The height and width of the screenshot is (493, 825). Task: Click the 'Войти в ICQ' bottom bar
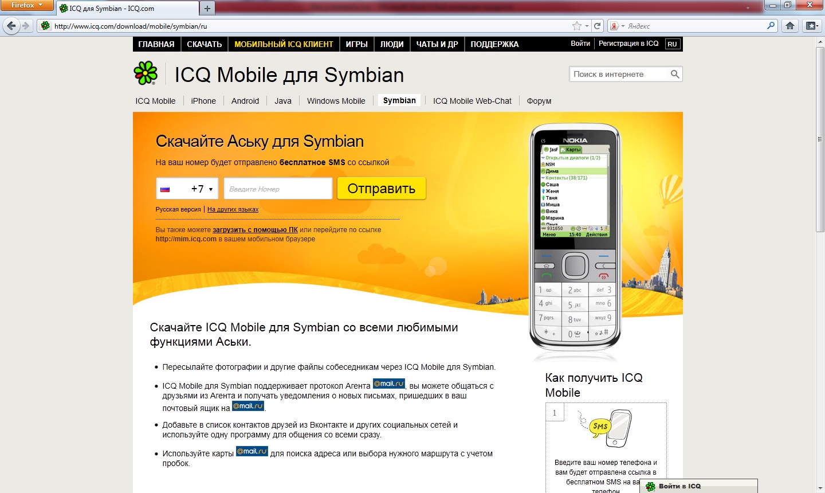pos(698,486)
